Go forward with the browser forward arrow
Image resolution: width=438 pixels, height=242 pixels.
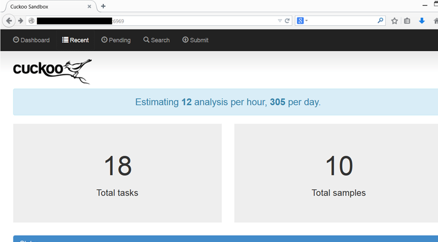point(20,21)
